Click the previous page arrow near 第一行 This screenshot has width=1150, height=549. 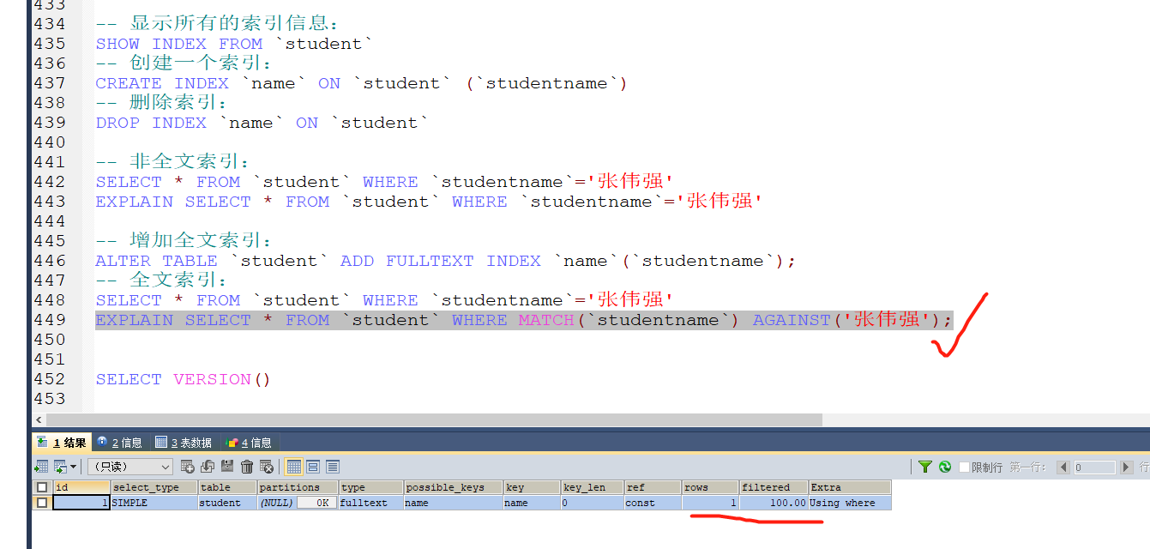[1064, 468]
